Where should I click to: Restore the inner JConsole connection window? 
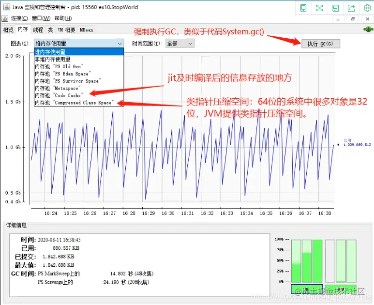click(x=353, y=18)
